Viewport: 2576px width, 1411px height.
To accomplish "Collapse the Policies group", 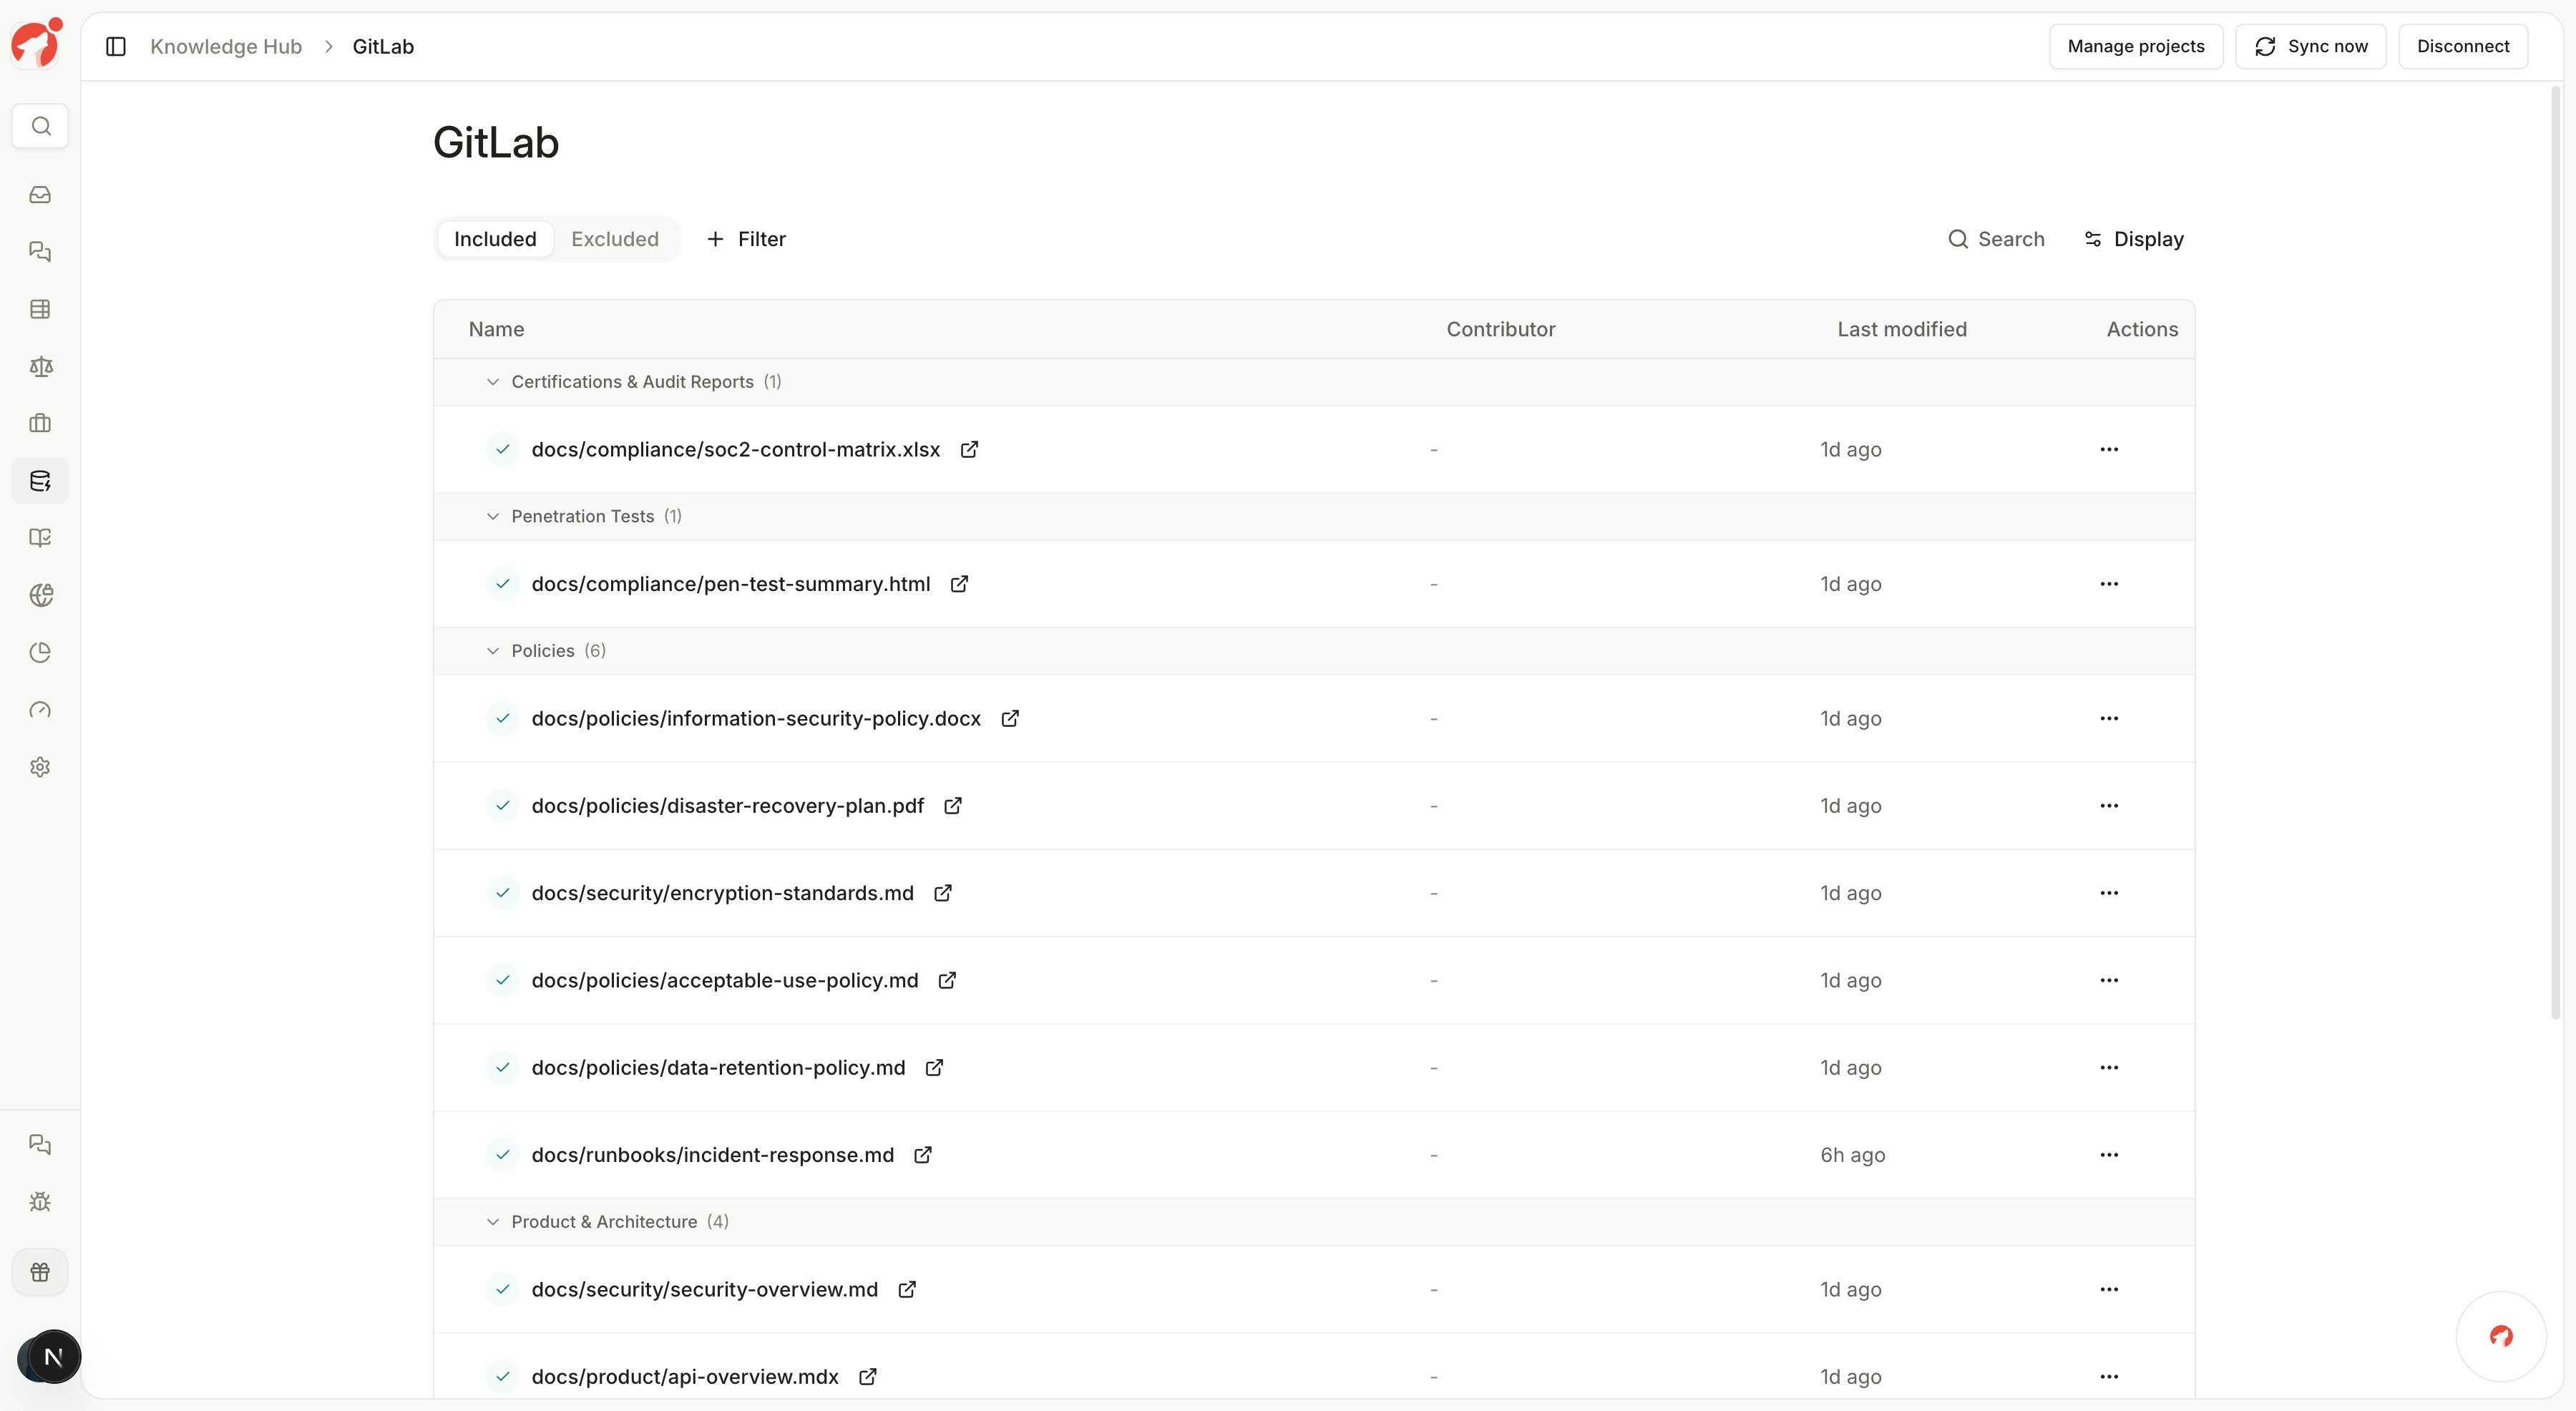I will click(x=493, y=651).
